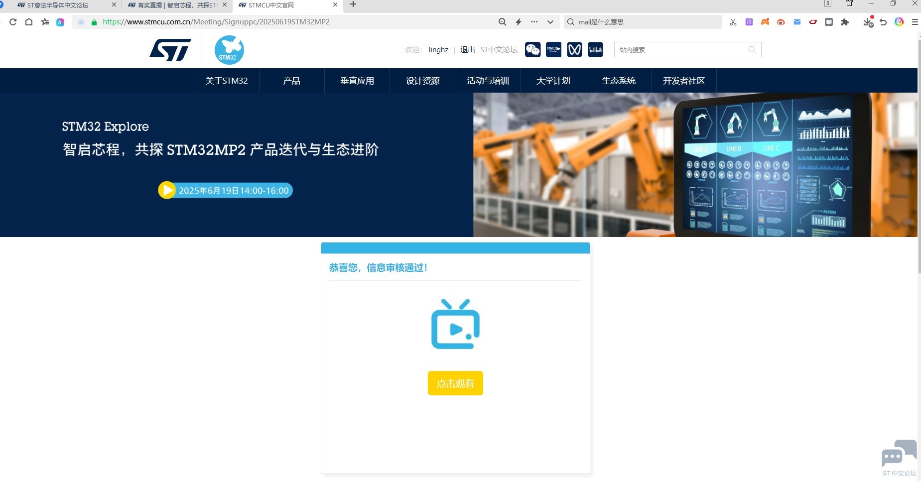Open the 设计资源 navigation menu
Screen dimensions: 921x481
(x=422, y=81)
